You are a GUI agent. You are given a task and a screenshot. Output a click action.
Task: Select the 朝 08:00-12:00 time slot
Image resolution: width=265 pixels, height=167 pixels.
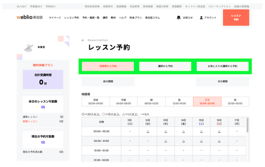pyautogui.click(x=152, y=102)
